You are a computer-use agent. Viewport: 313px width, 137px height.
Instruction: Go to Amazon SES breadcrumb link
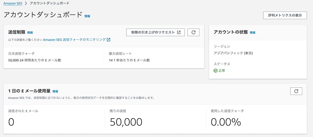13,3
